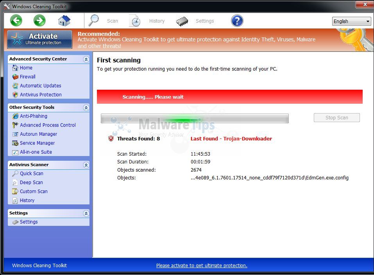This screenshot has height=275, width=374.
Task: Click the green back arrow button
Action: click(16, 20)
